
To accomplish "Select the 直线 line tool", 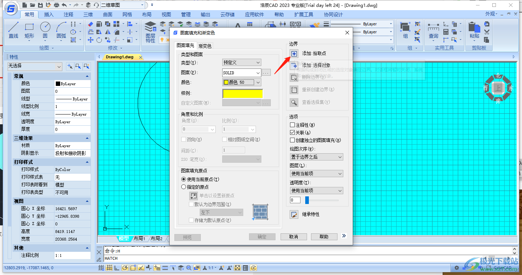I will pyautogui.click(x=13, y=30).
